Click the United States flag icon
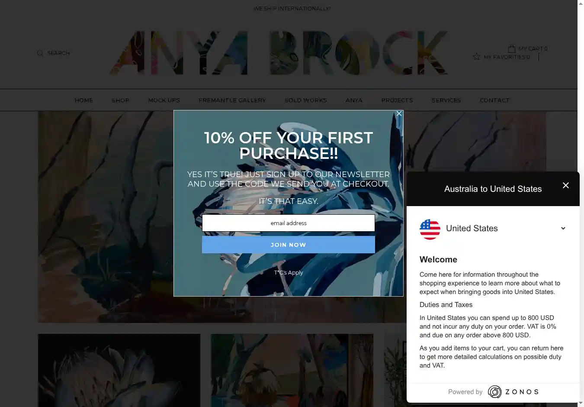The height and width of the screenshot is (407, 584). pyautogui.click(x=430, y=229)
